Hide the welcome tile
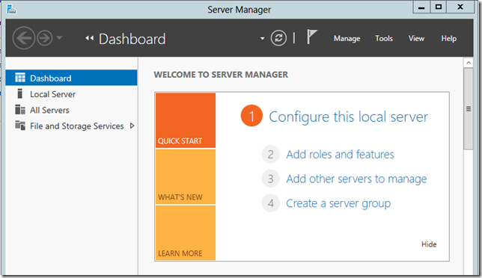 (x=429, y=244)
